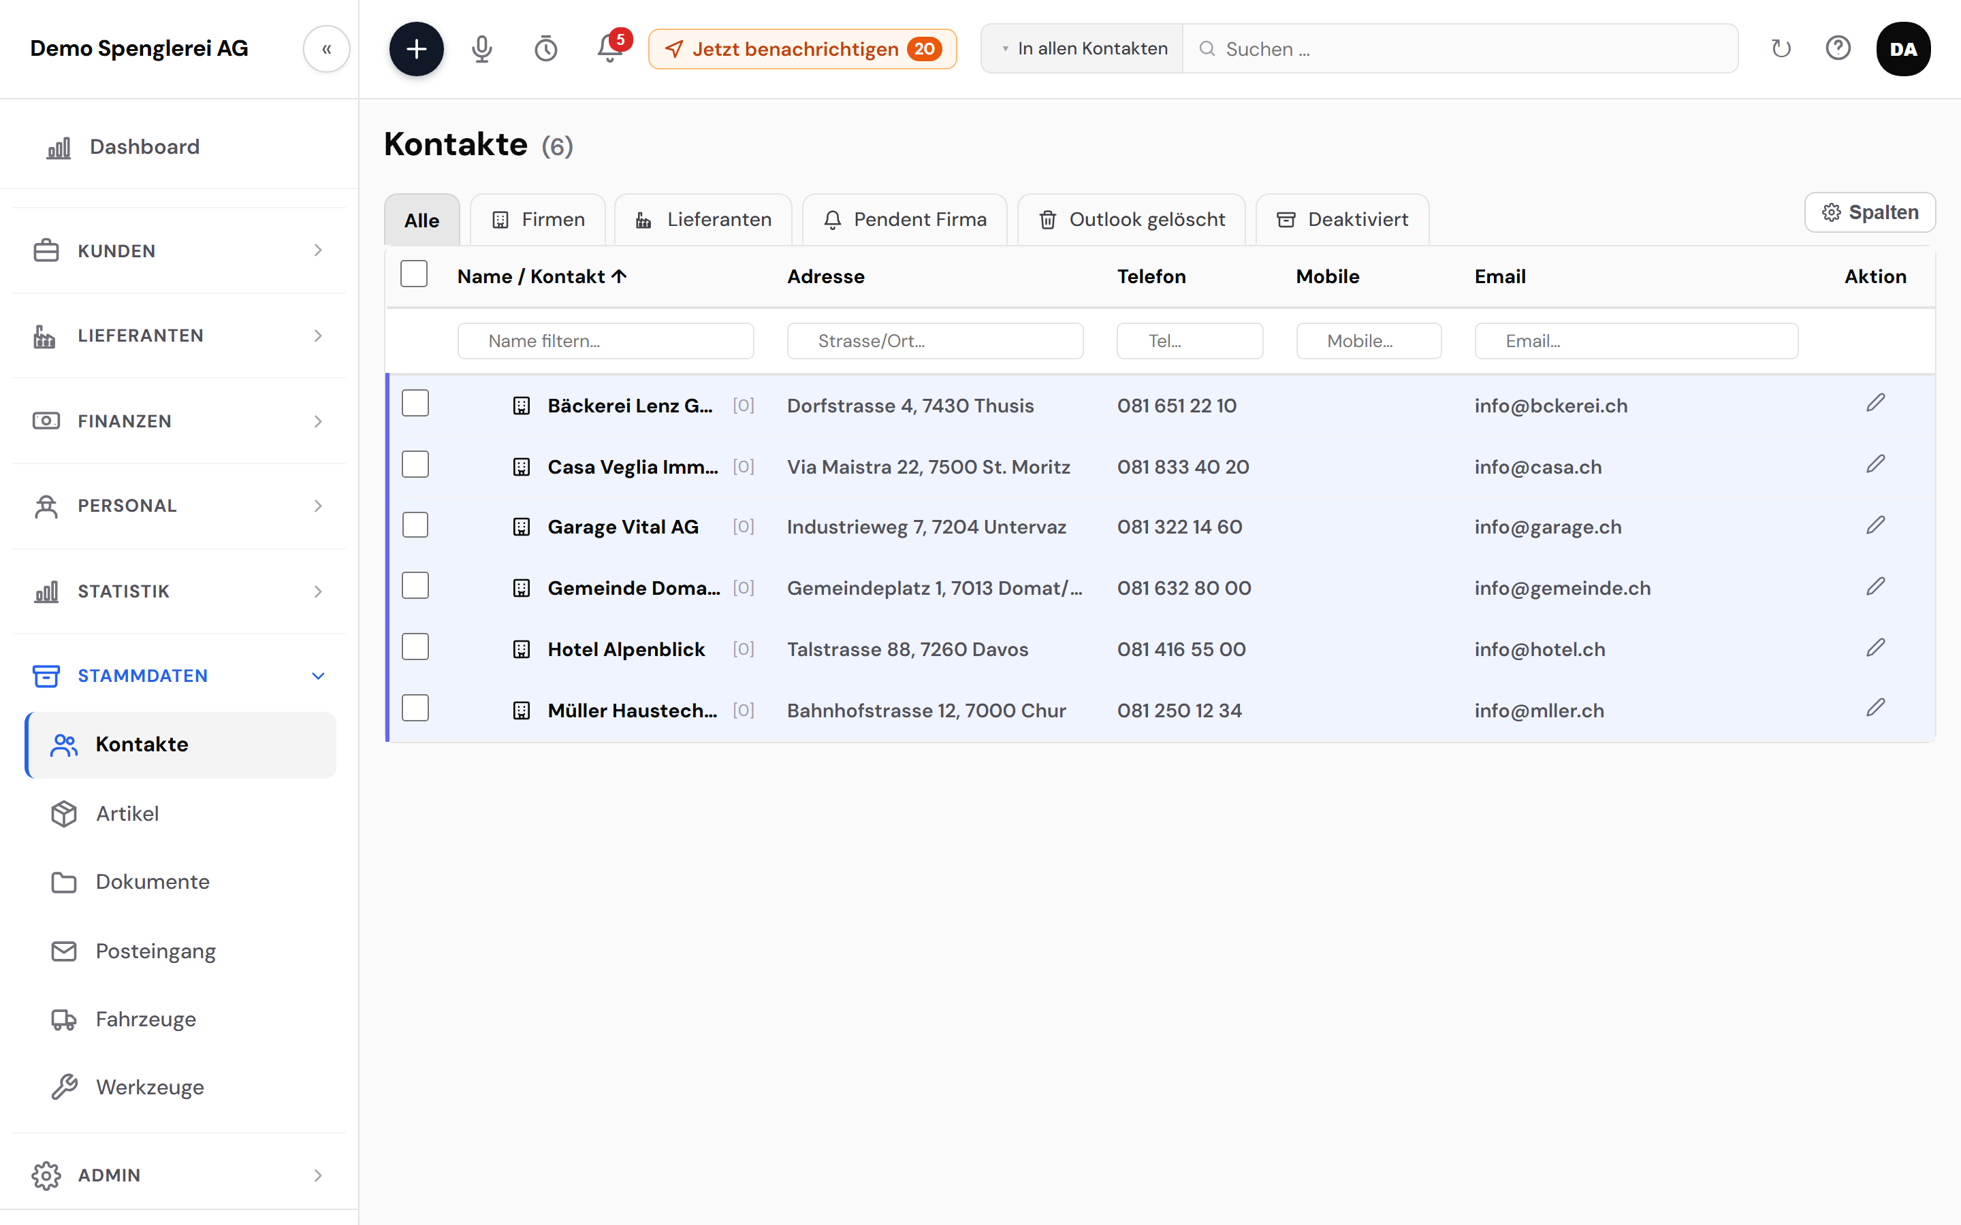Open Garage Vital AG contact
Viewport: 1961px width, 1225px height.
(622, 527)
